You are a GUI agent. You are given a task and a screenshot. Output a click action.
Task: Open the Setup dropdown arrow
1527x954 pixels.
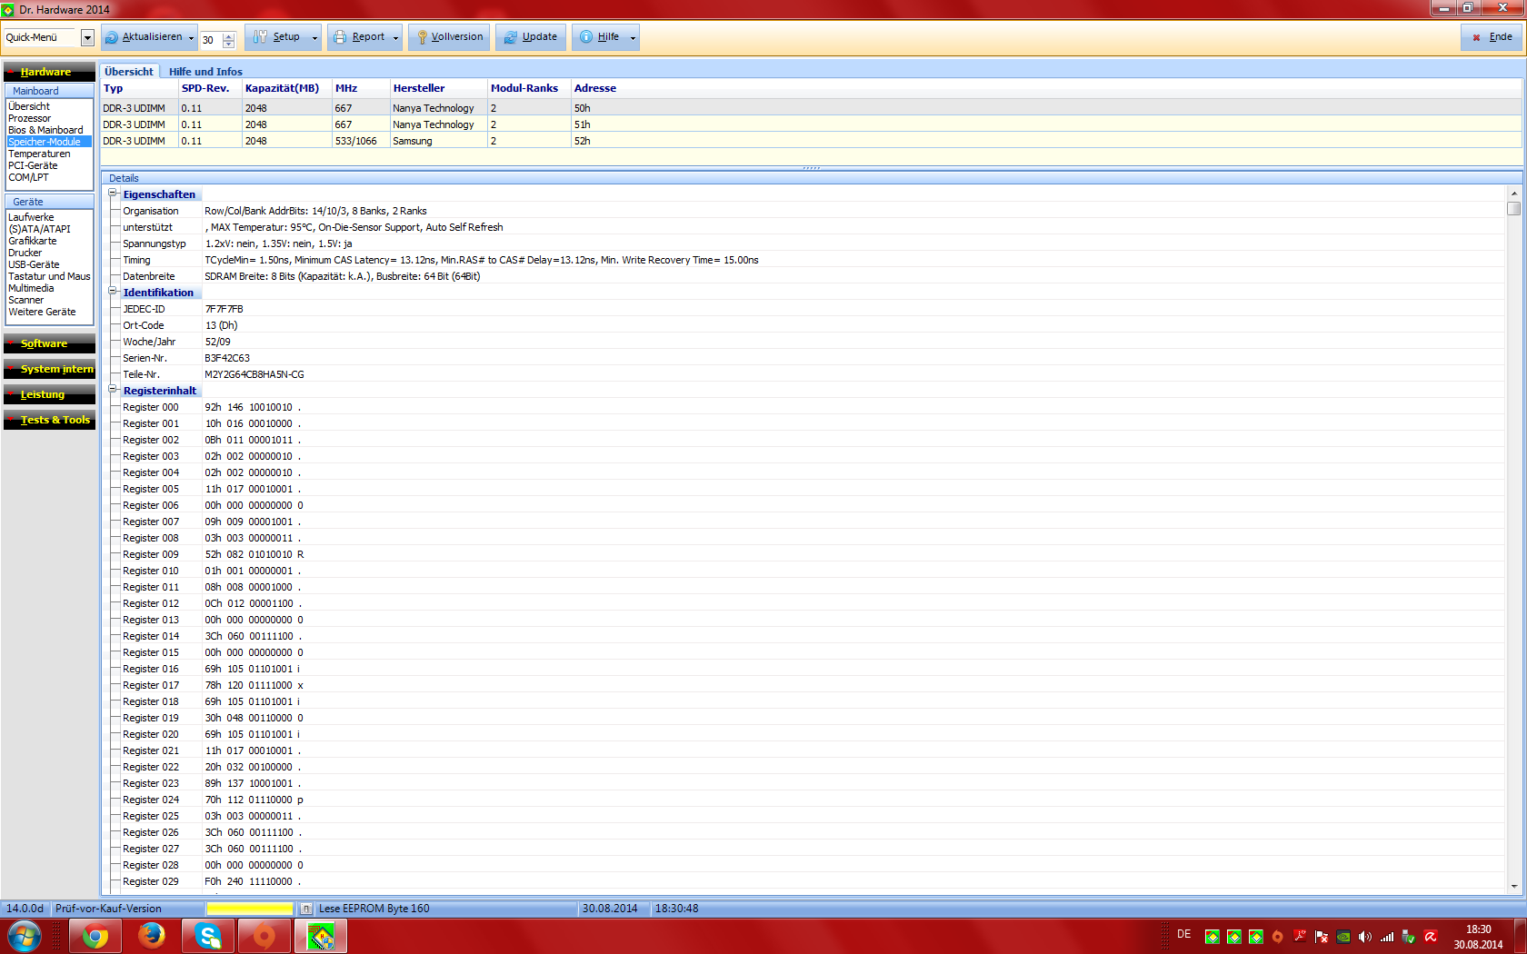pyautogui.click(x=314, y=38)
